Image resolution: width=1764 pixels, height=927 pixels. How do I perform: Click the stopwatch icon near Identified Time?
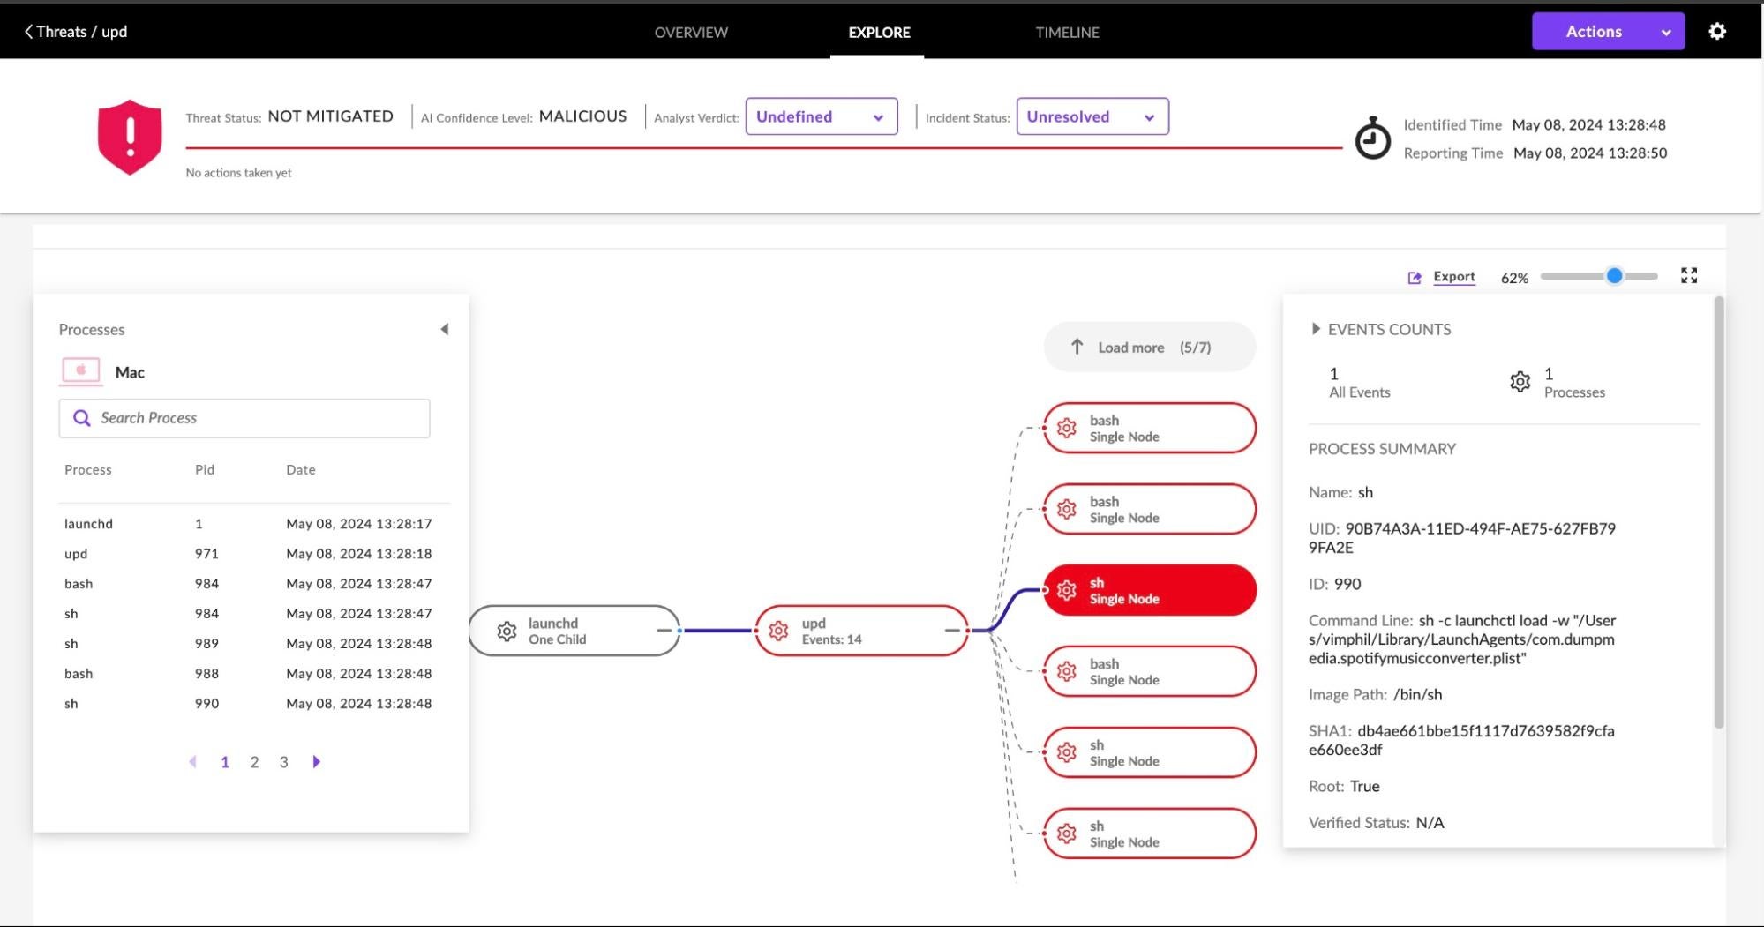tap(1372, 138)
